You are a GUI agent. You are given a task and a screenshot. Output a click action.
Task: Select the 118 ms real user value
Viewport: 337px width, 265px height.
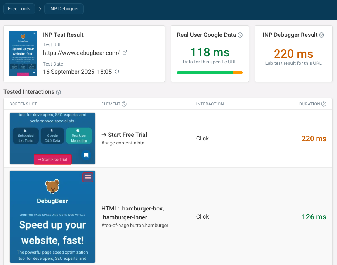click(x=210, y=52)
